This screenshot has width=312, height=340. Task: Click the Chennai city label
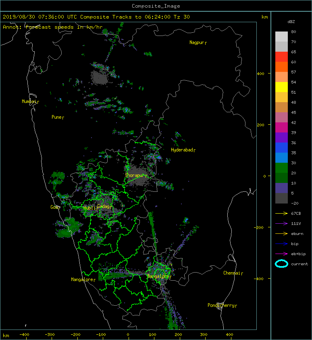point(233,273)
